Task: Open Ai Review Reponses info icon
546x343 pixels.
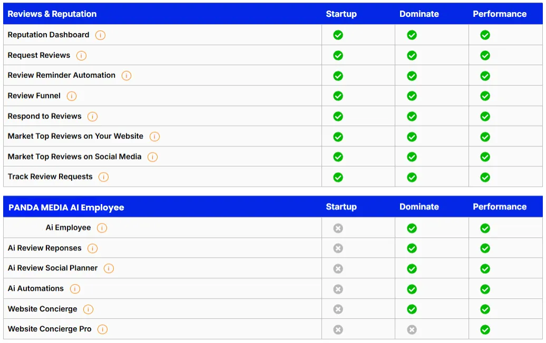Action: point(92,248)
